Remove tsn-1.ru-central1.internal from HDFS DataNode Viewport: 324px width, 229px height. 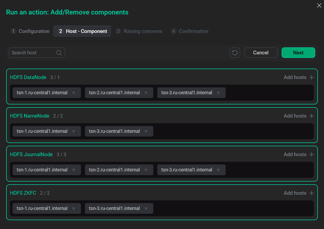(73, 92)
